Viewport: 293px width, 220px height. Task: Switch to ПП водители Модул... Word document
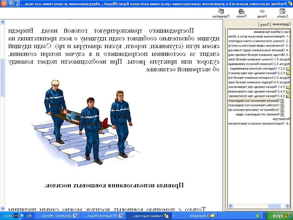click(103, 216)
